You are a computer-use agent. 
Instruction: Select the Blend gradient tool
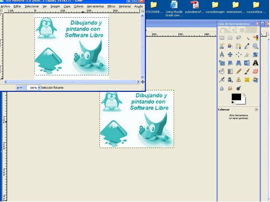point(230,71)
